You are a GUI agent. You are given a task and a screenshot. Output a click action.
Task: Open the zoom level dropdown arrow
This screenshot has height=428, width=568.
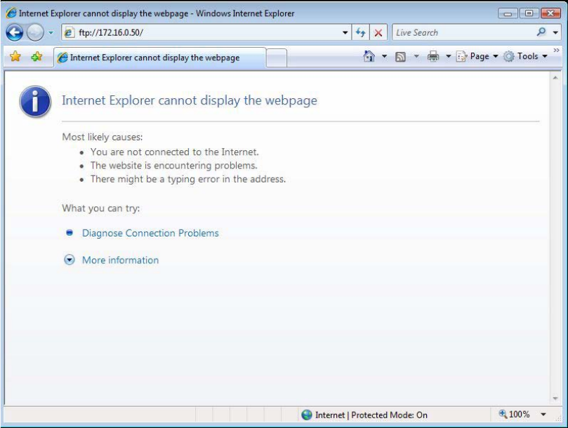click(543, 415)
